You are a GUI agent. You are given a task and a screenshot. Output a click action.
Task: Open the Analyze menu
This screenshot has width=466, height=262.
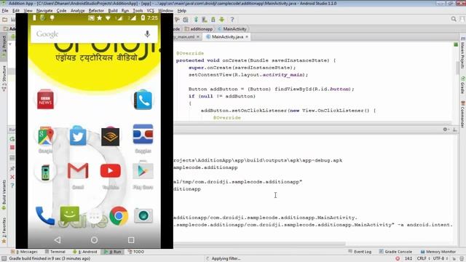coord(78,10)
